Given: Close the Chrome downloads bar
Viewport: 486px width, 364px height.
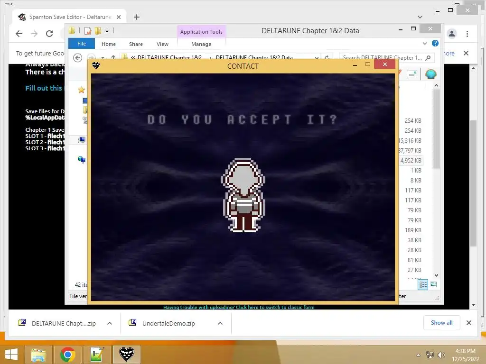Looking at the screenshot, I should pyautogui.click(x=468, y=323).
